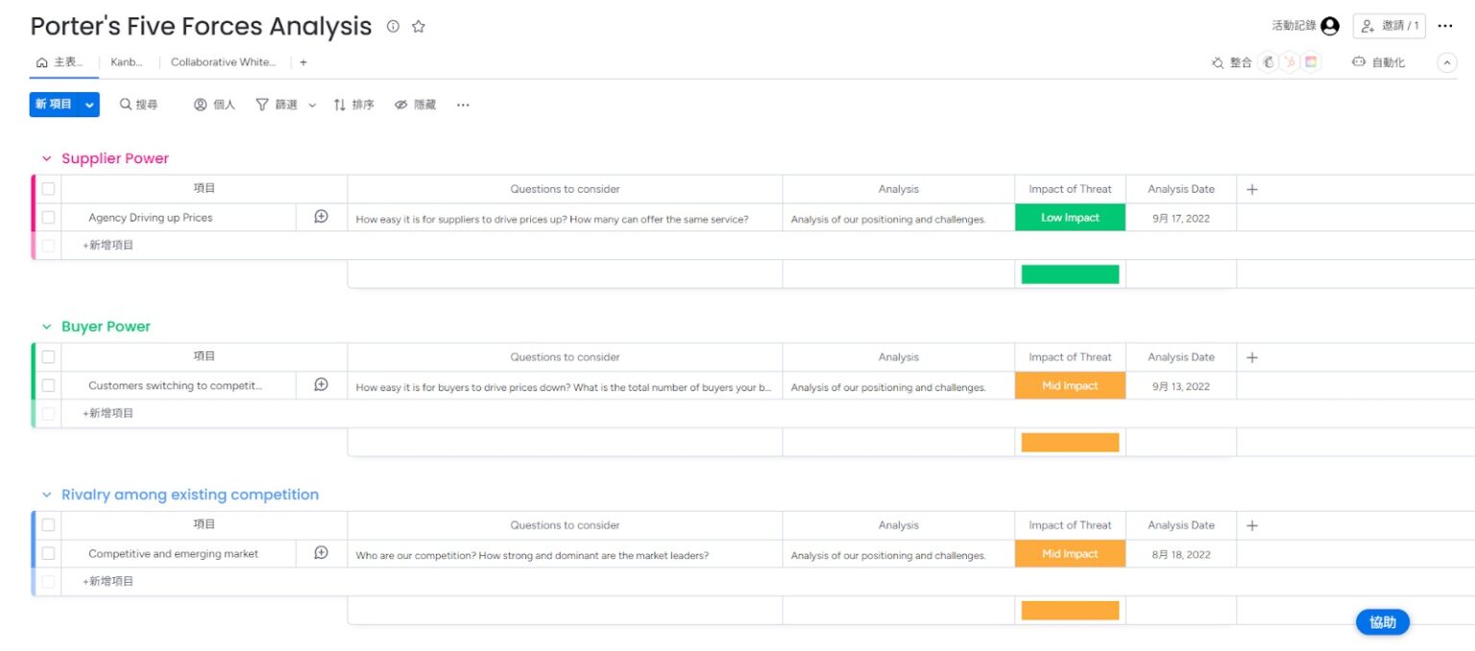Click the invite members button

tap(1389, 26)
